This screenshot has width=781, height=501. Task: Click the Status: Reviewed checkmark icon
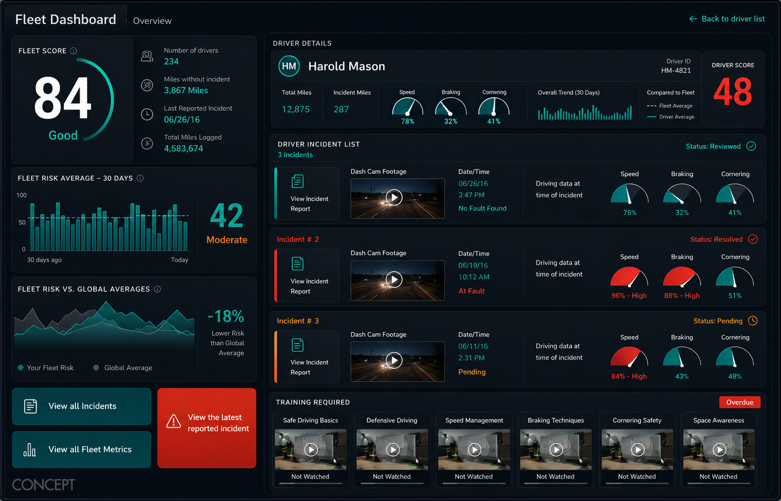751,146
